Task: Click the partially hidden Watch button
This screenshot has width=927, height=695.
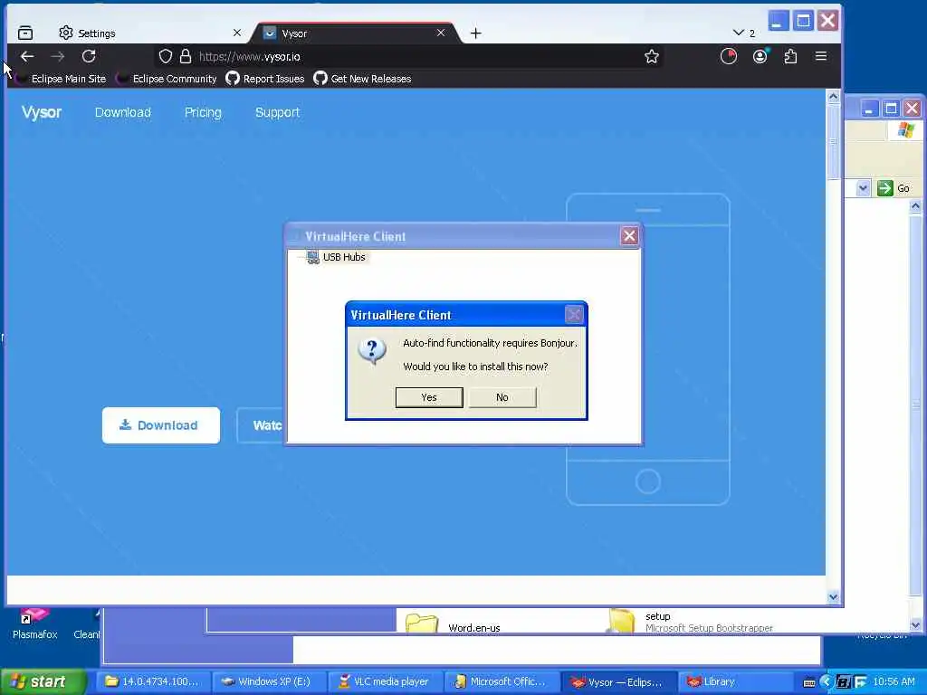Action: [x=261, y=425]
